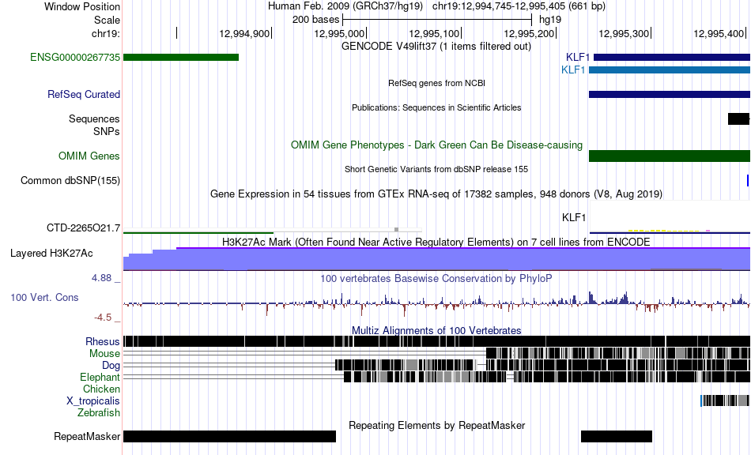Open the KLF1 GTEx expression bar chart
The height and width of the screenshot is (455, 751).
(670, 218)
